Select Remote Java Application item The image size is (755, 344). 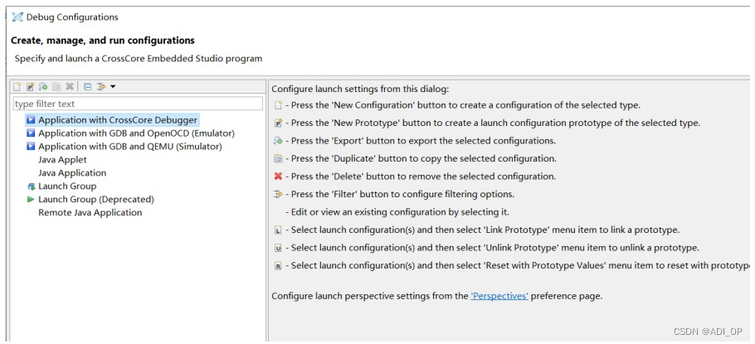coord(90,213)
